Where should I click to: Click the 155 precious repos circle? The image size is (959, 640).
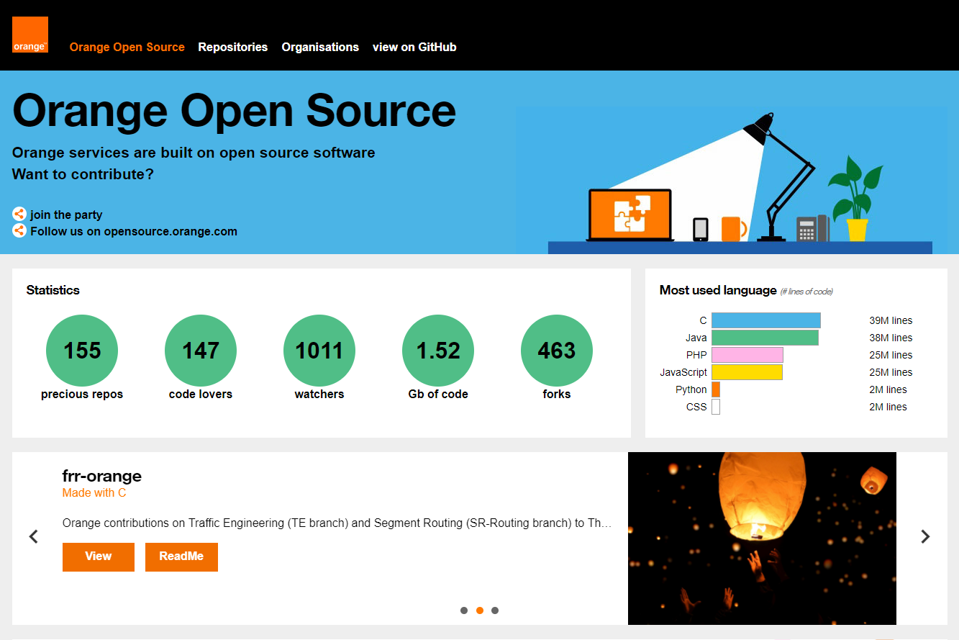click(x=82, y=351)
